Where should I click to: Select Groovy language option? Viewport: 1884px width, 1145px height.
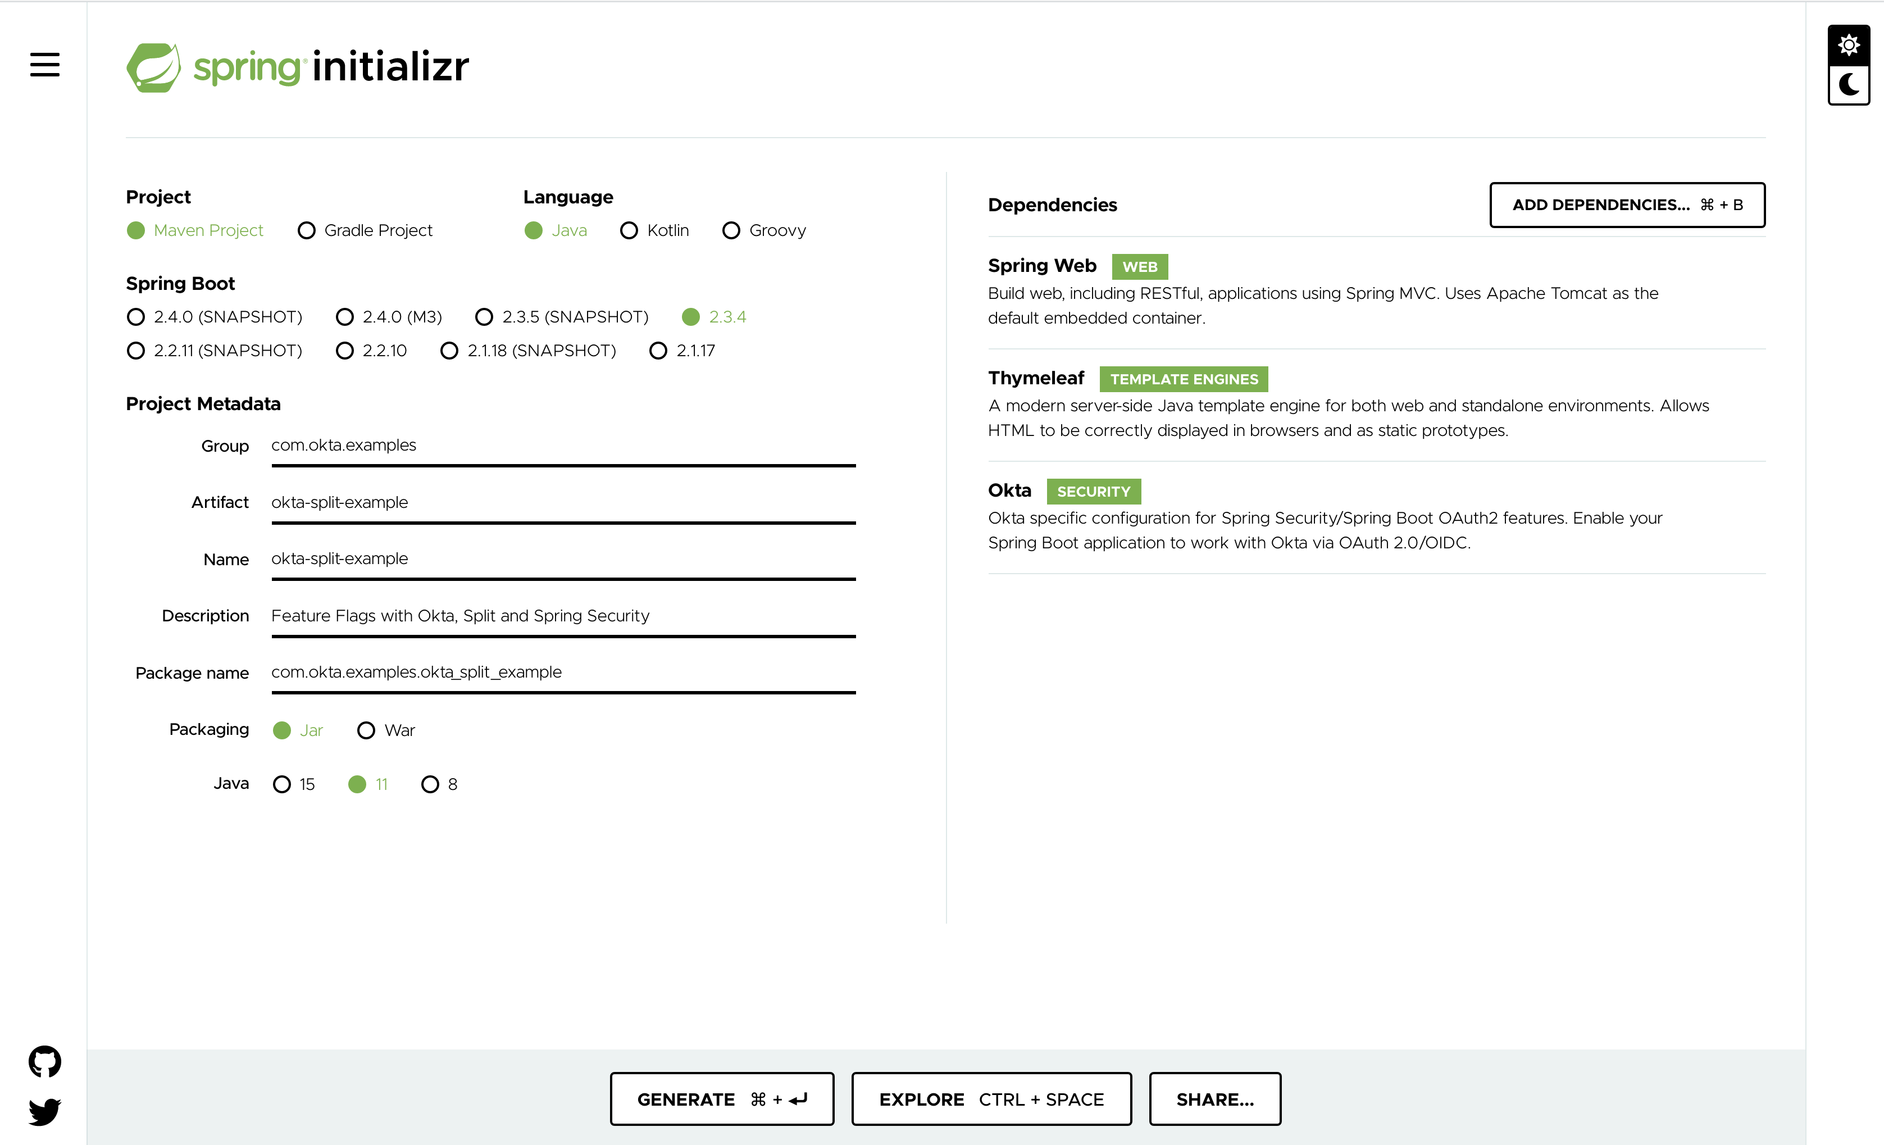point(731,230)
